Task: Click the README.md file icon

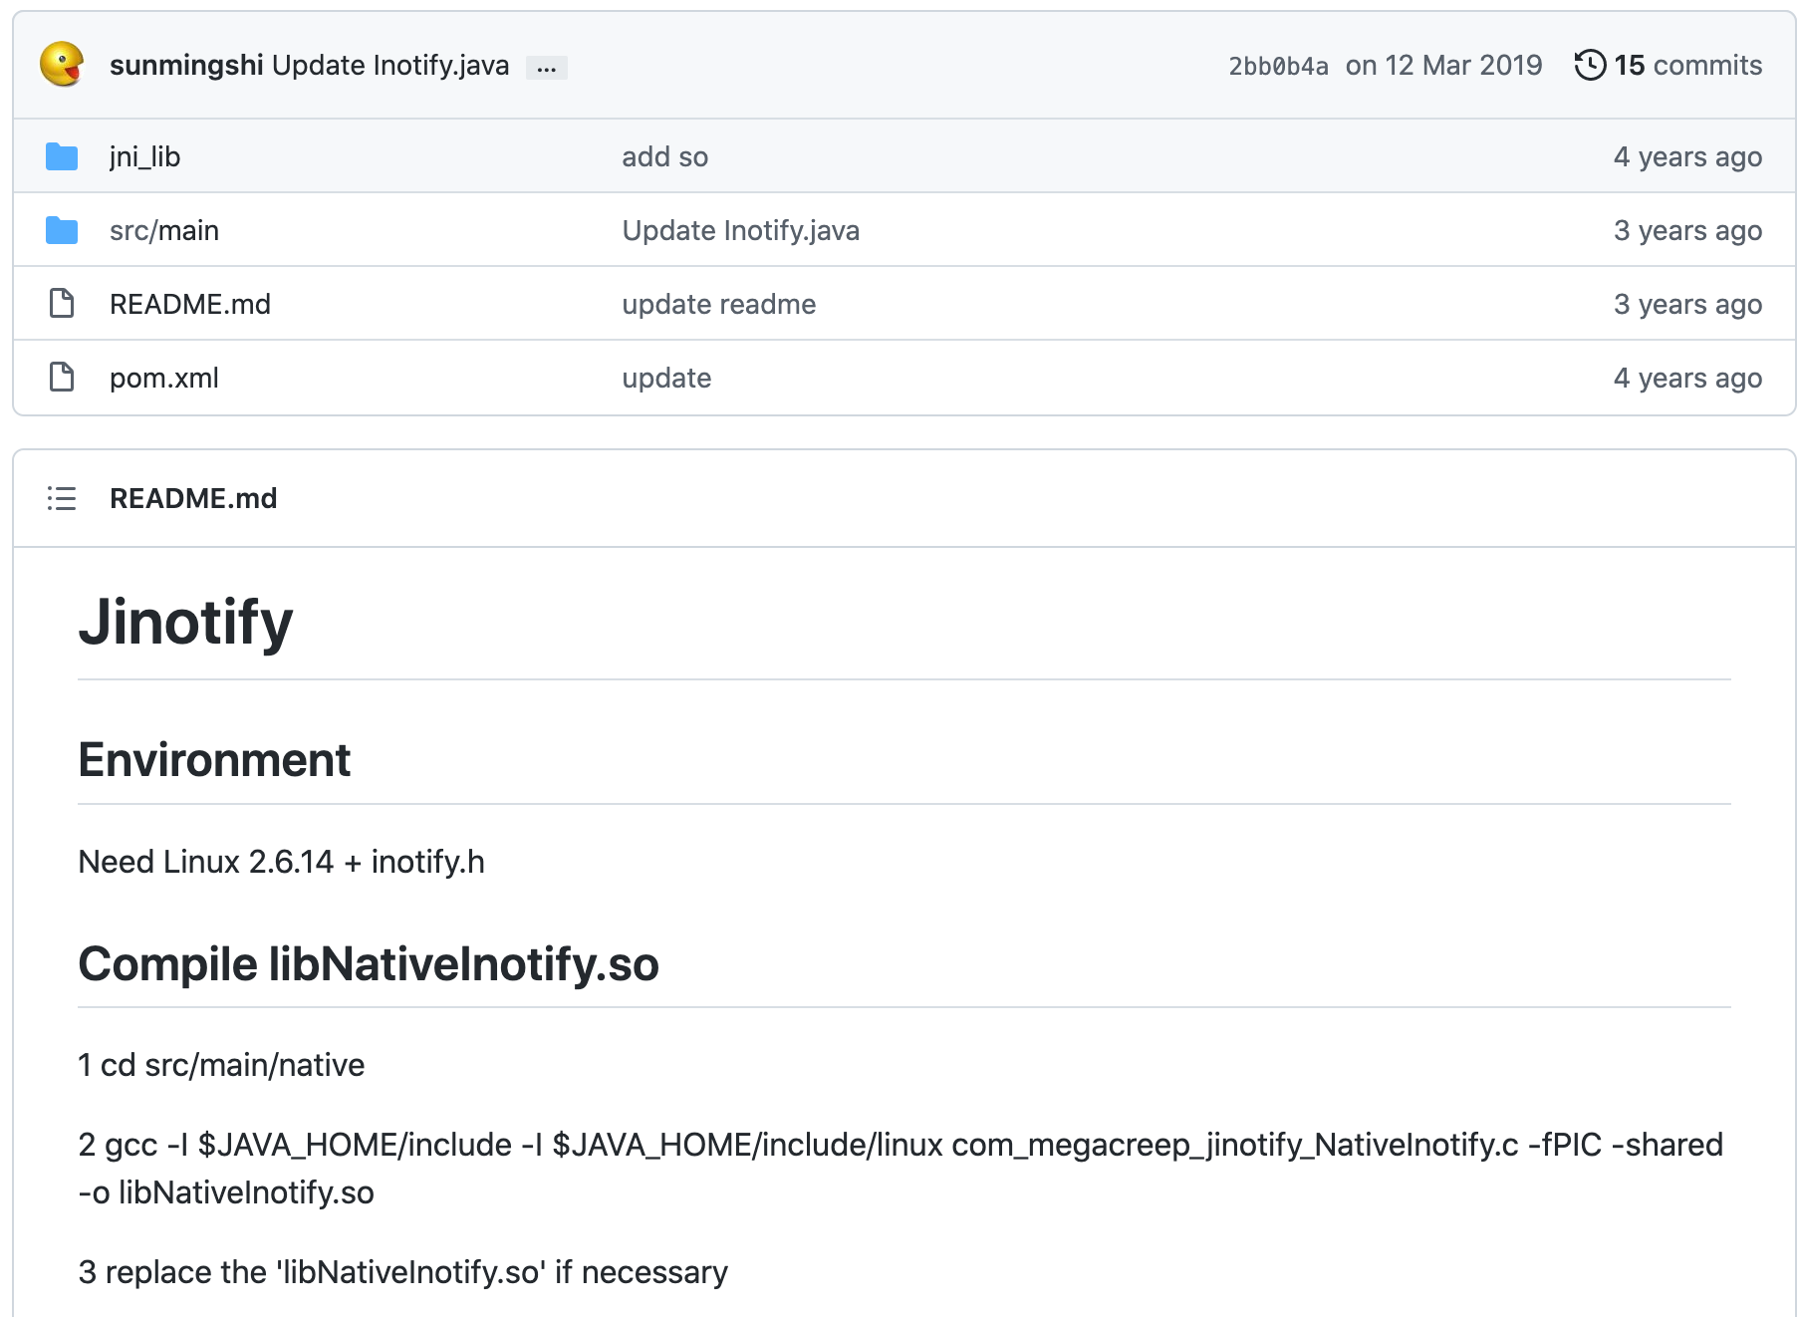Action: point(62,304)
